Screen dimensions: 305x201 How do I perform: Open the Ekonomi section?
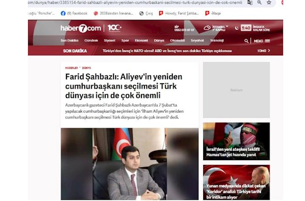tap(141, 41)
